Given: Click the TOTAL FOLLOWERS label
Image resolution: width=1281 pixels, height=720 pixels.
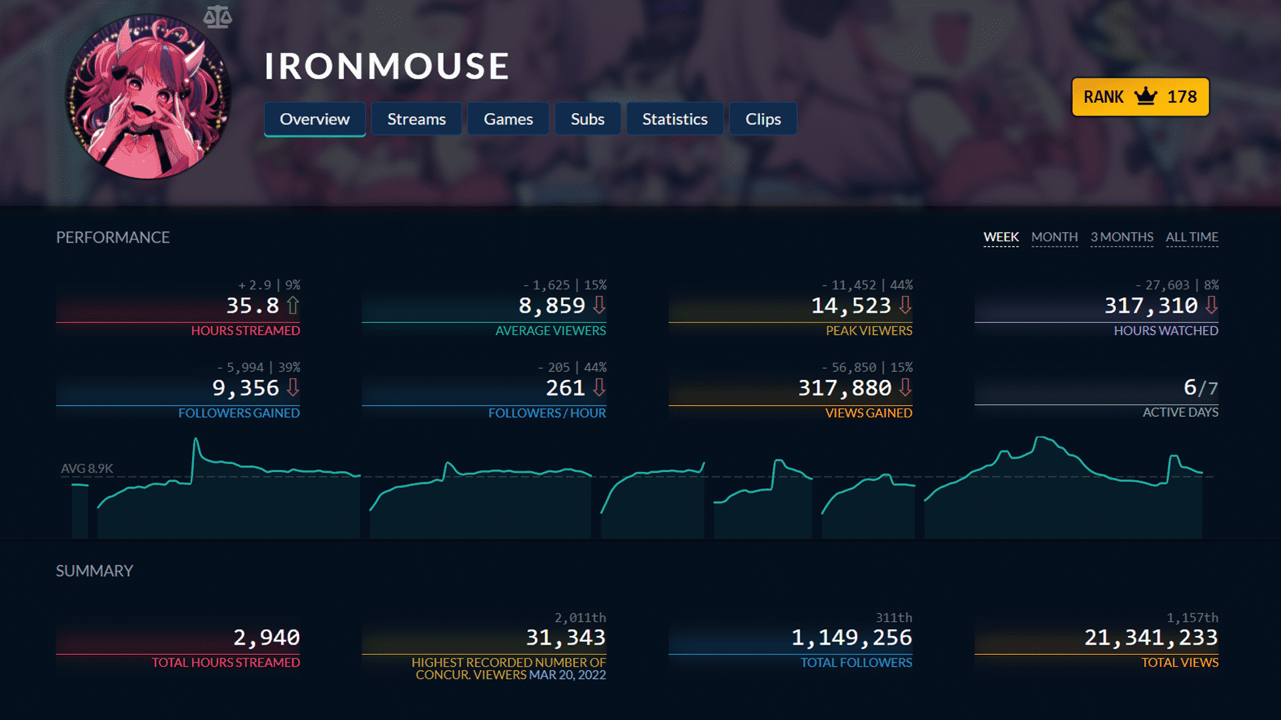Looking at the screenshot, I should click(x=856, y=663).
